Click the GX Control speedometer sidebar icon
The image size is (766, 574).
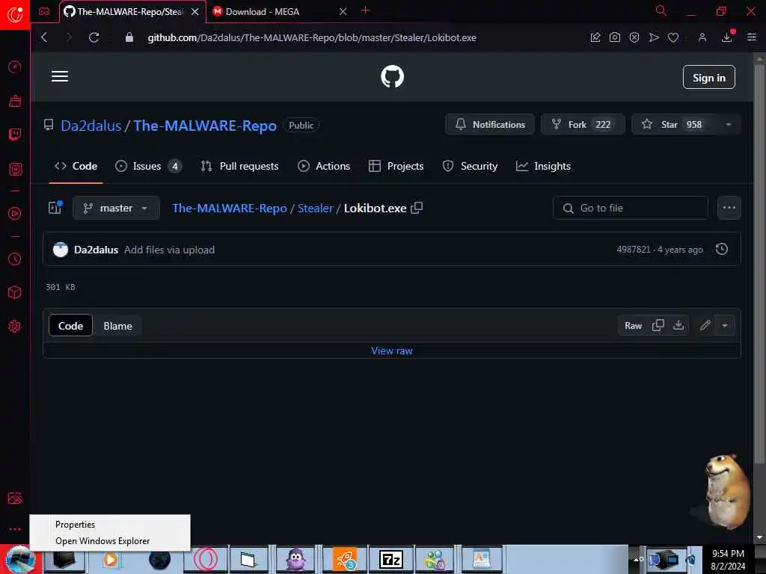15,67
